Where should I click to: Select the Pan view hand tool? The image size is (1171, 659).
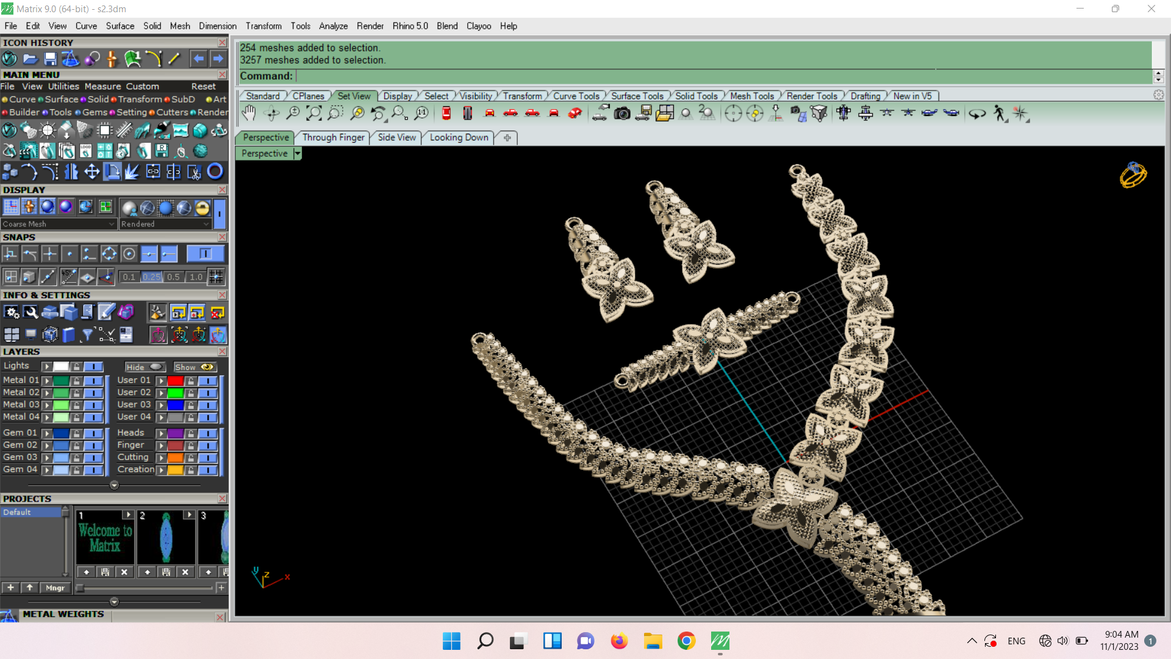249,113
